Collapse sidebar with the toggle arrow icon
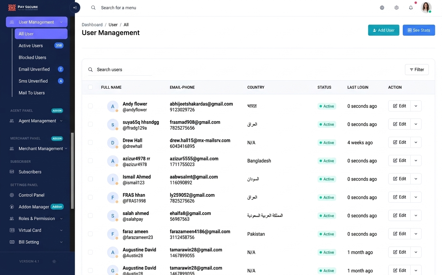The height and width of the screenshot is (275, 442). (75, 8)
